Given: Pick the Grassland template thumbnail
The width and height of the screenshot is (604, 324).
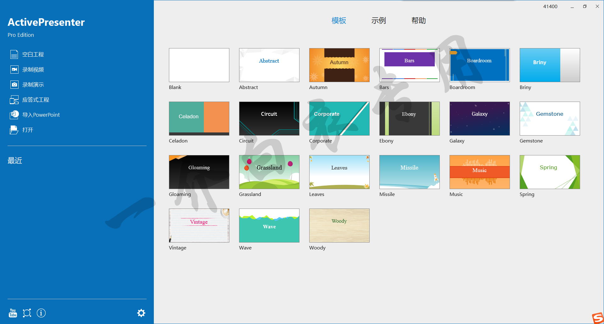Looking at the screenshot, I should click(x=269, y=172).
